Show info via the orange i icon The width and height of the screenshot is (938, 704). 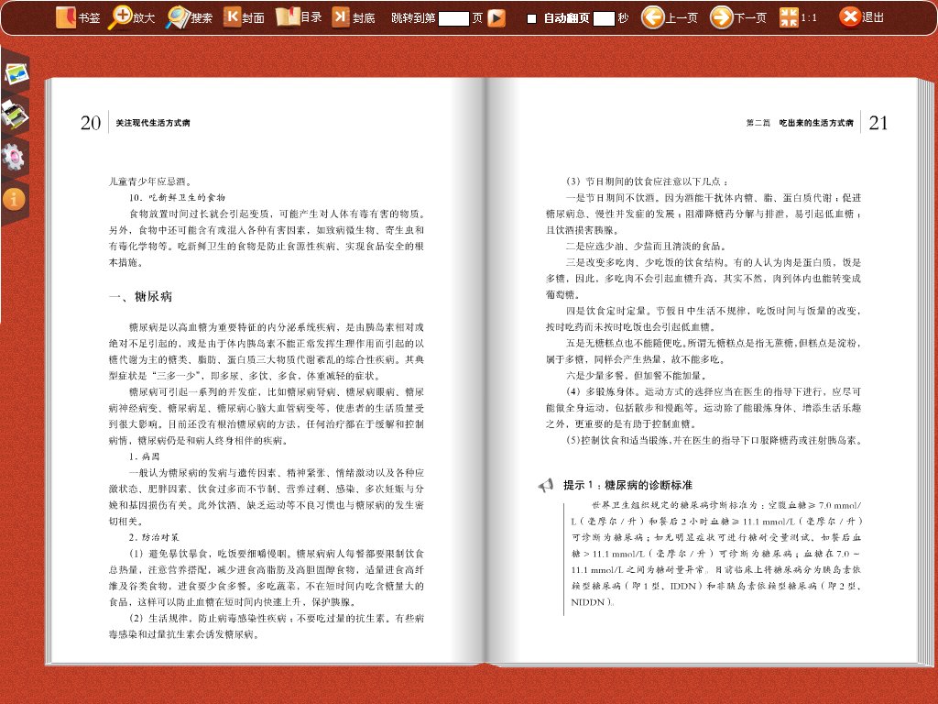14,199
